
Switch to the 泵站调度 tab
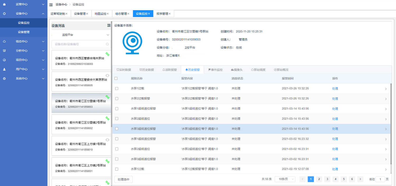pos(258,70)
